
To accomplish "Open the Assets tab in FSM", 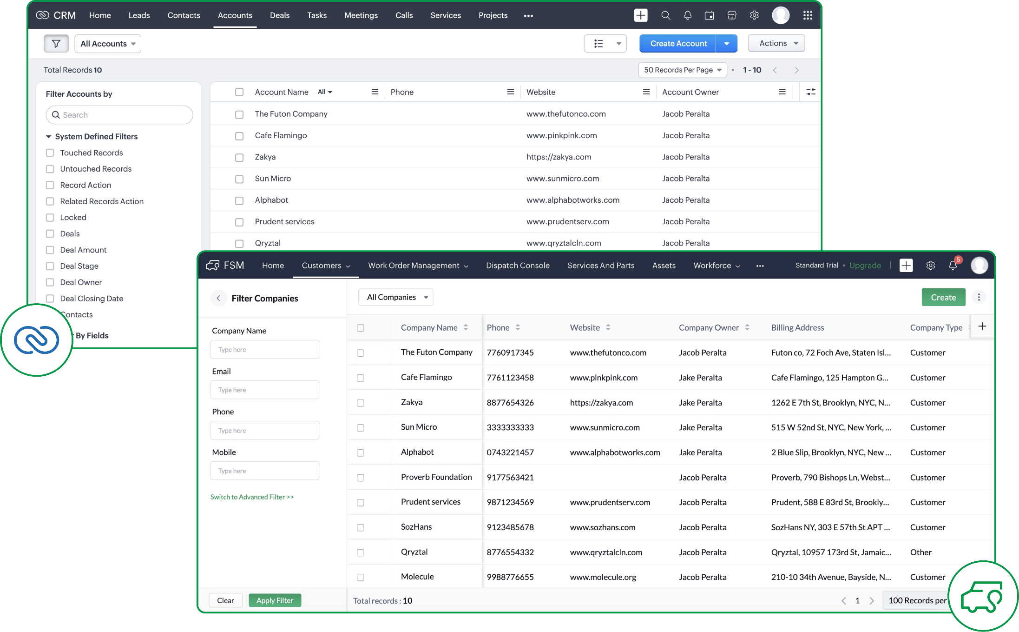I will pyautogui.click(x=664, y=266).
